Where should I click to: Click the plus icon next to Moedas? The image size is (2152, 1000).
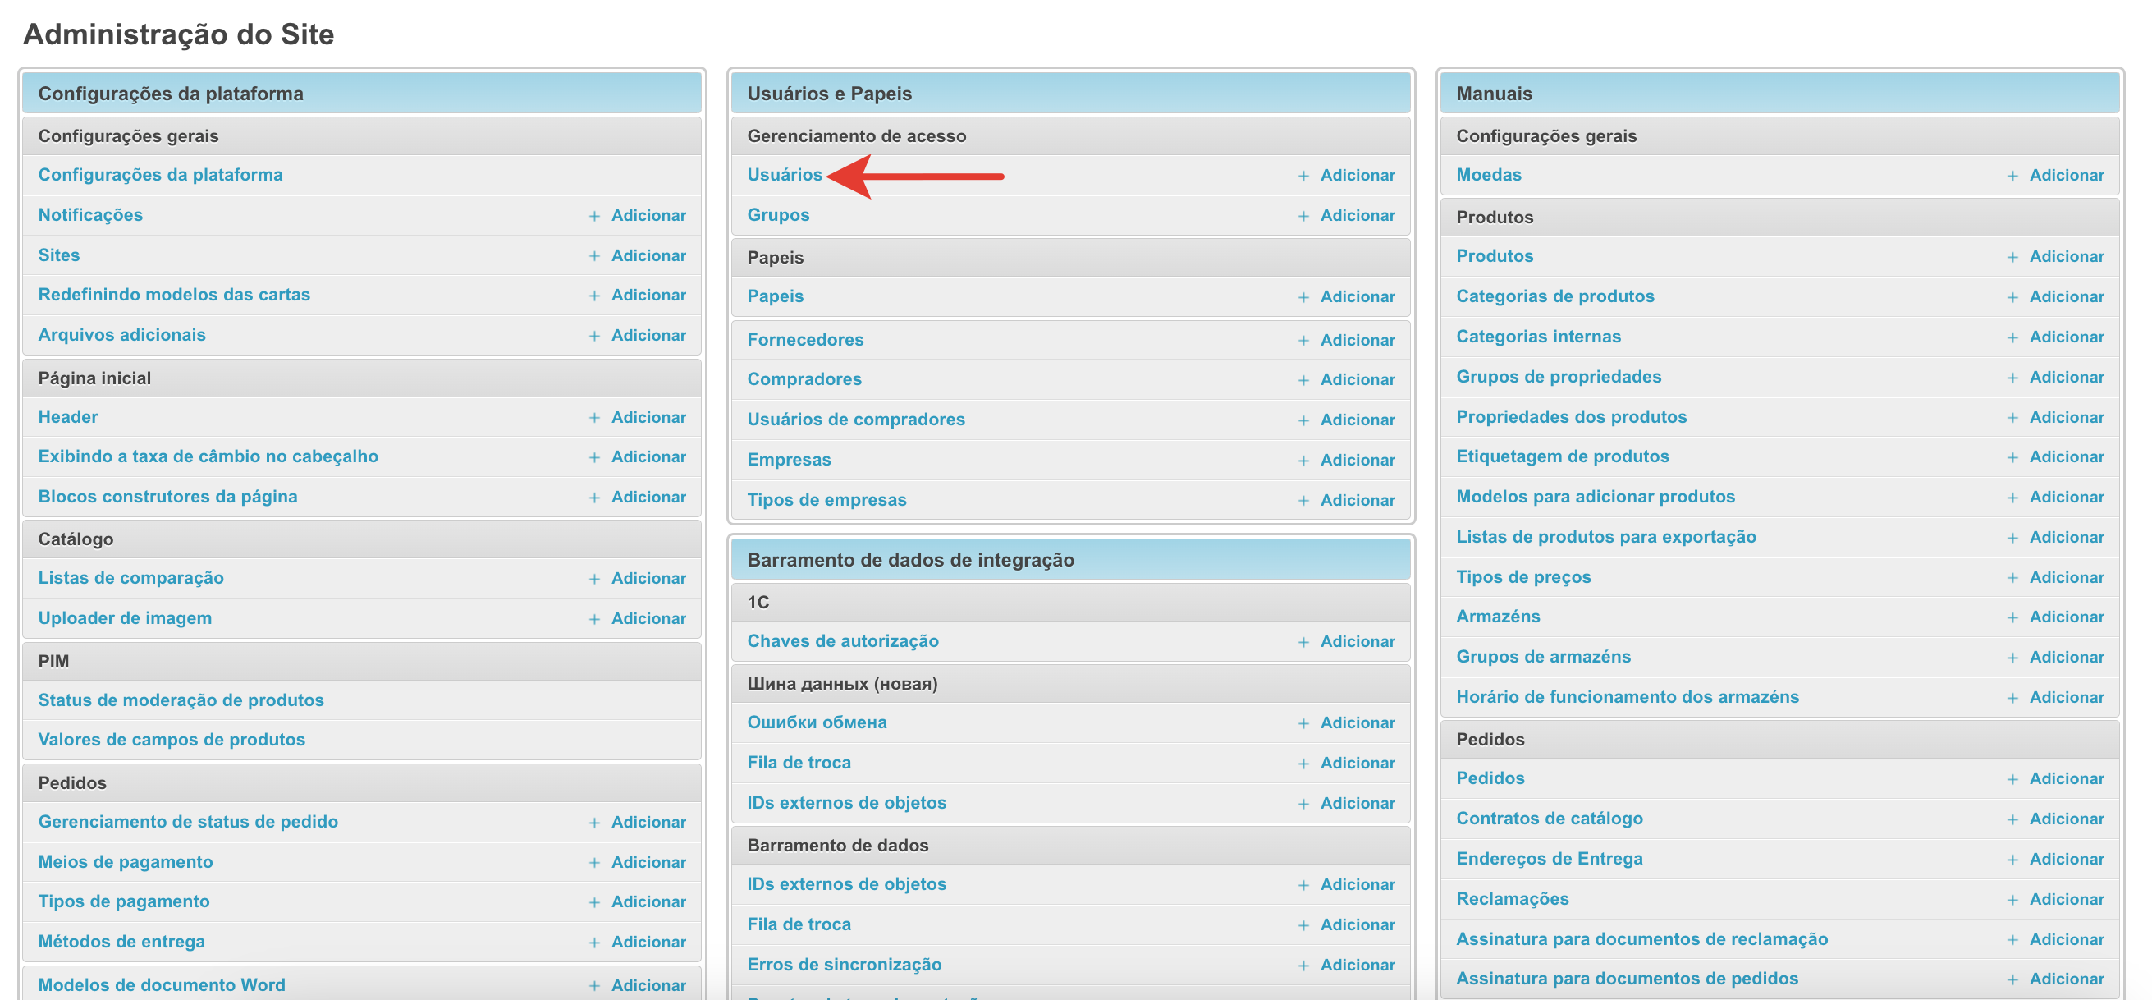pos(2012,176)
